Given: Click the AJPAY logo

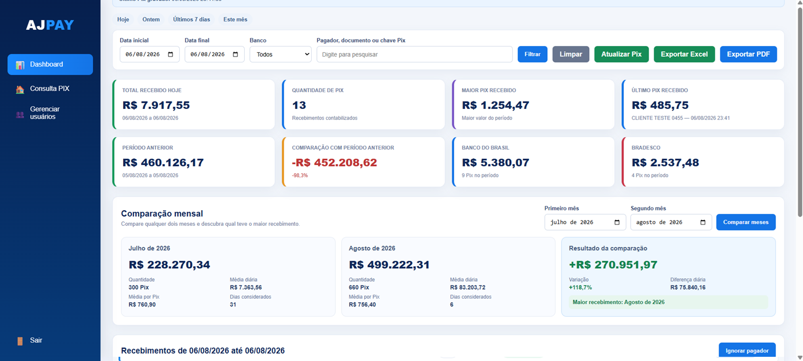Looking at the screenshot, I should 50,25.
